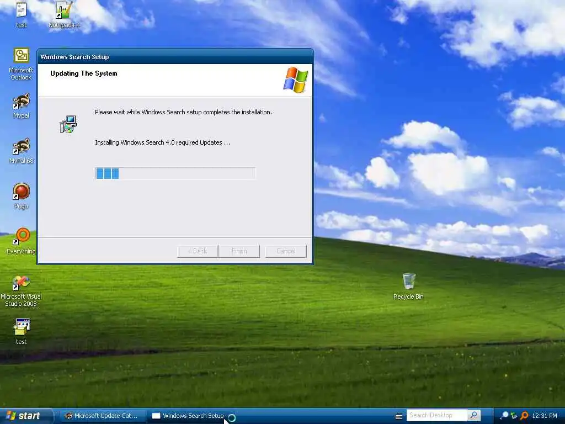This screenshot has width=565, height=424.
Task: Click the 'Updating The System' heading text
Action: tap(84, 73)
